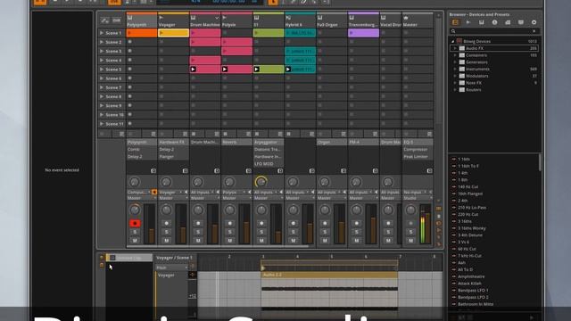Mute the Full Organ channel
The image size is (571, 321).
click(325, 241)
